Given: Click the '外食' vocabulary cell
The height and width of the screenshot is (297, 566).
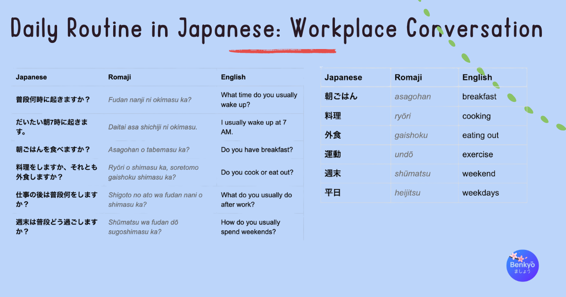Looking at the screenshot, I should 333,135.
